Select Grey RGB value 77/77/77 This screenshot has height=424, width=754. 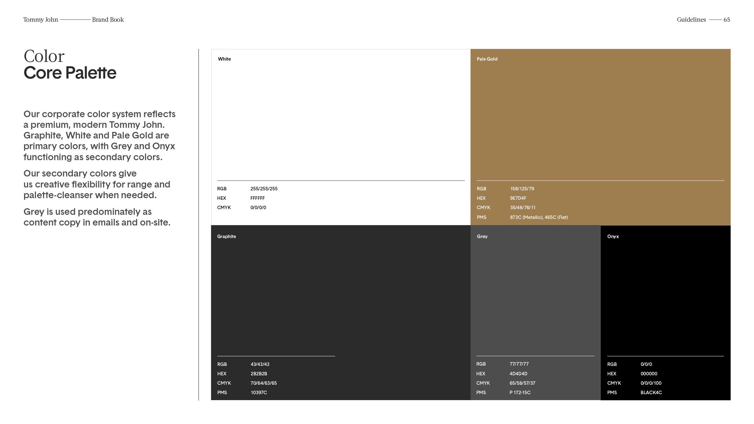pos(519,364)
